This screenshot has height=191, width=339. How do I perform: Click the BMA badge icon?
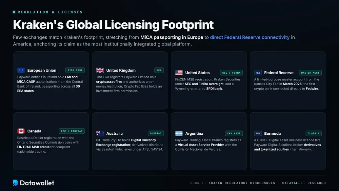tap(258, 133)
